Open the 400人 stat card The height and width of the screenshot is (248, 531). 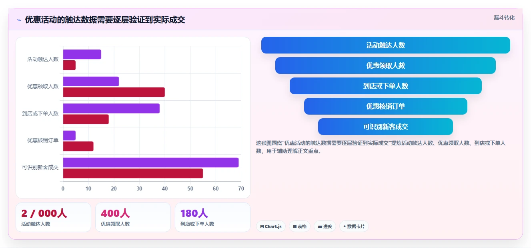(133, 217)
